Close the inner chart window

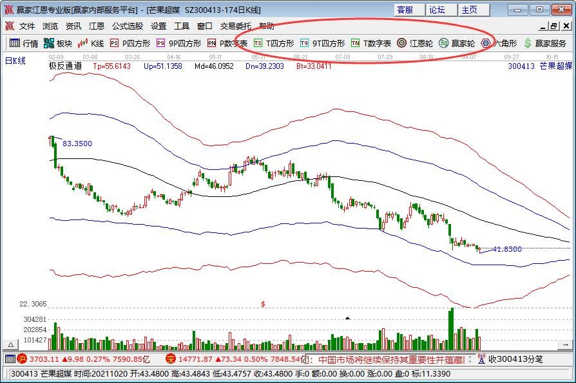click(x=566, y=26)
